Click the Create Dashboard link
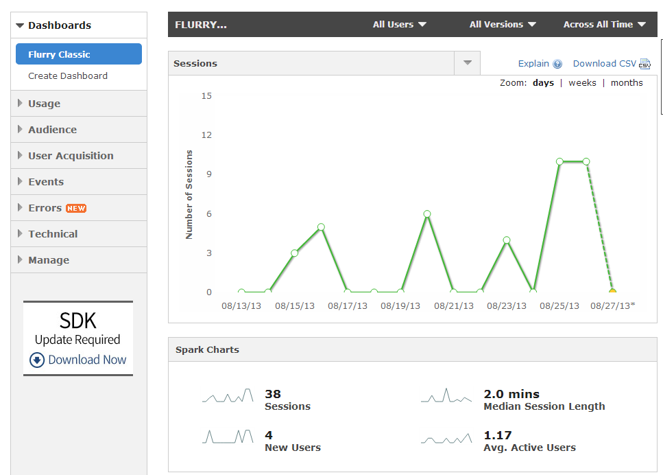 point(68,76)
